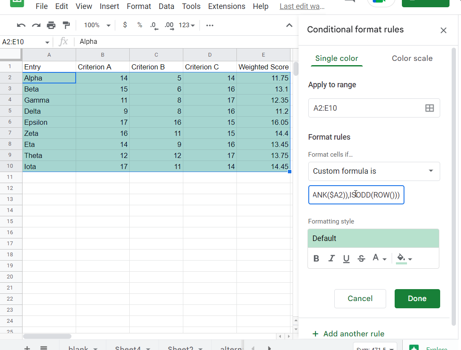The height and width of the screenshot is (350, 461).
Task: Click the Default style preview
Action: [373, 238]
